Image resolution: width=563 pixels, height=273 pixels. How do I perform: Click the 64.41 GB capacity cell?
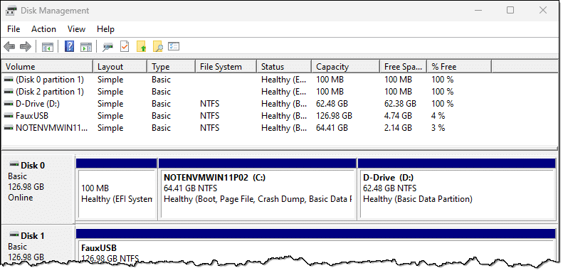pyautogui.click(x=332, y=128)
